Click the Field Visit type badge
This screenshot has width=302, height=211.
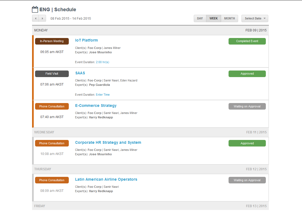52,74
